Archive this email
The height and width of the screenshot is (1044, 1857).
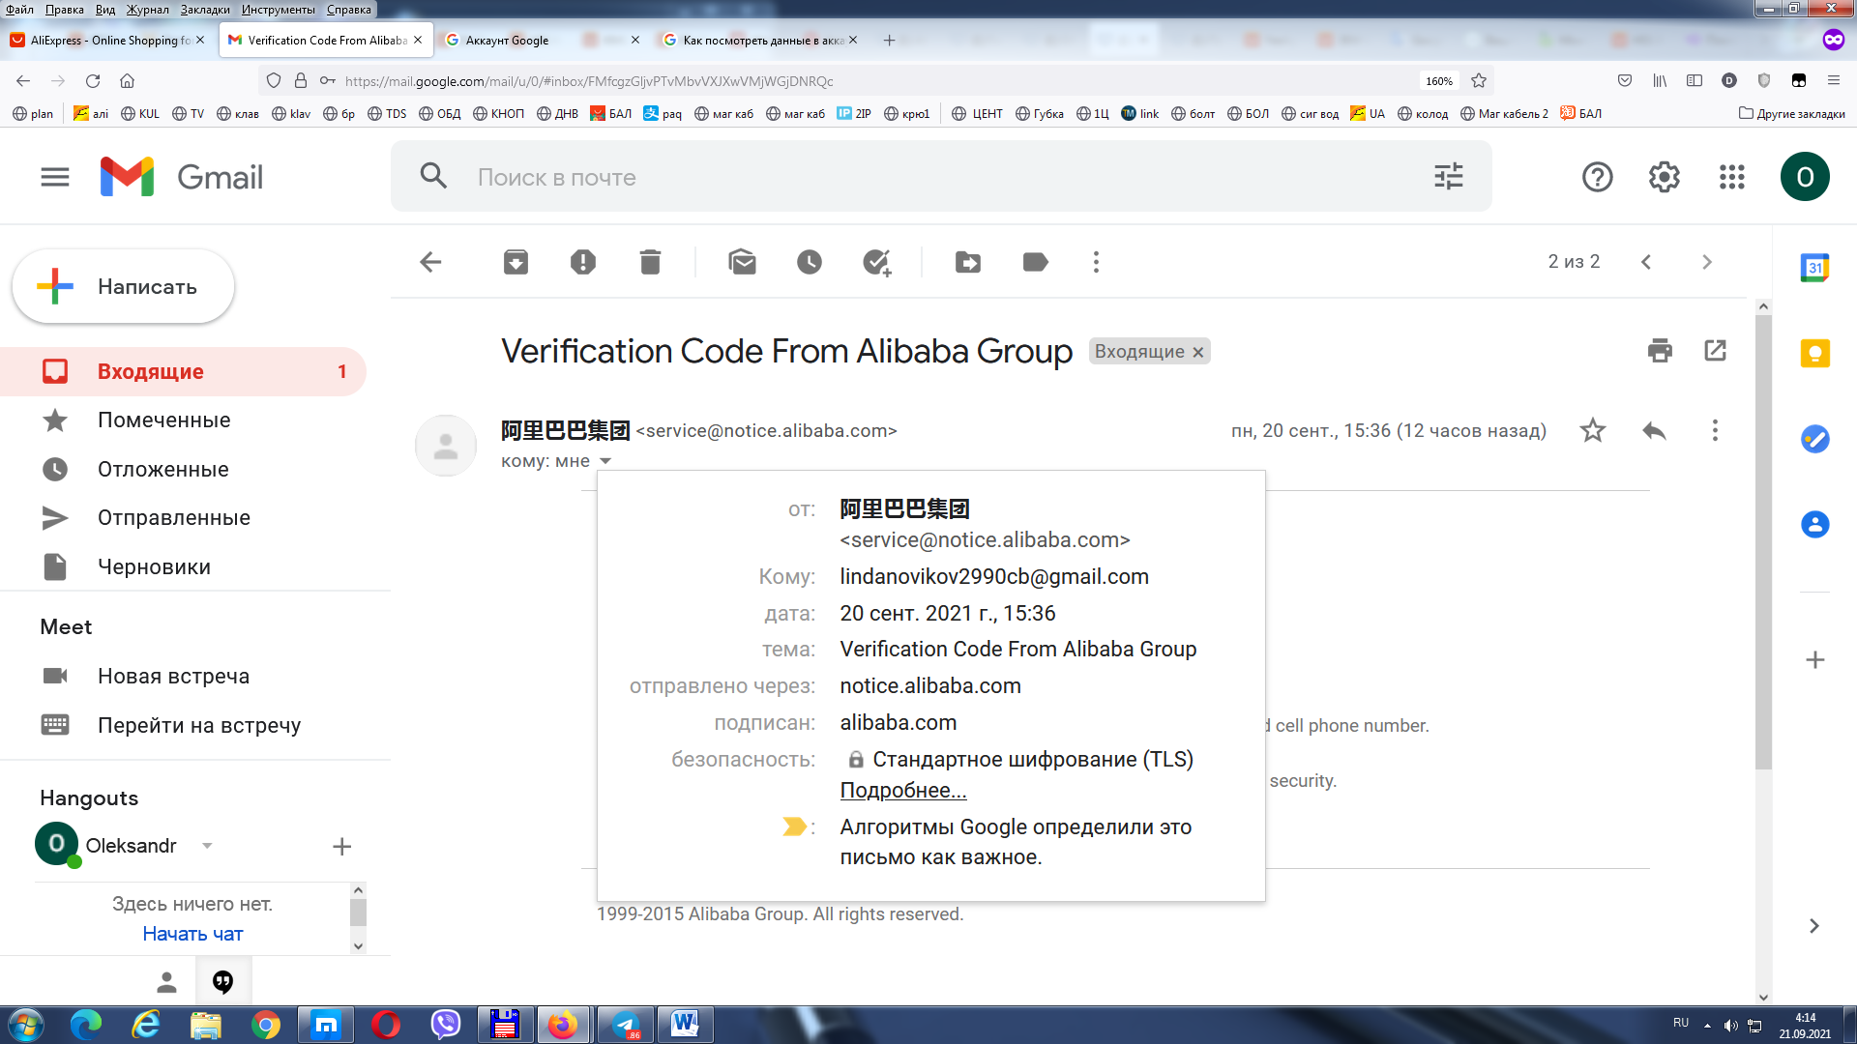click(x=516, y=262)
